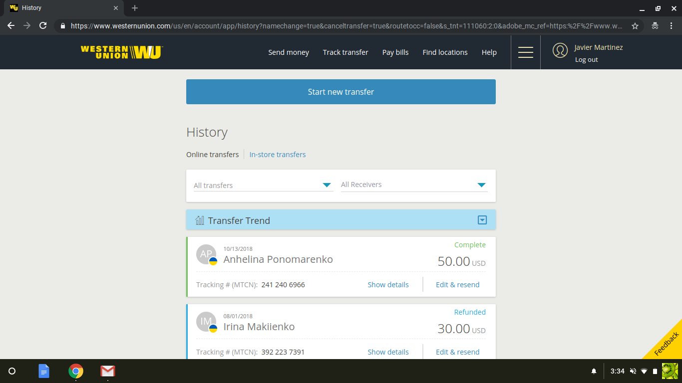682x383 pixels.
Task: Click the padlock site security icon
Action: (x=63, y=26)
